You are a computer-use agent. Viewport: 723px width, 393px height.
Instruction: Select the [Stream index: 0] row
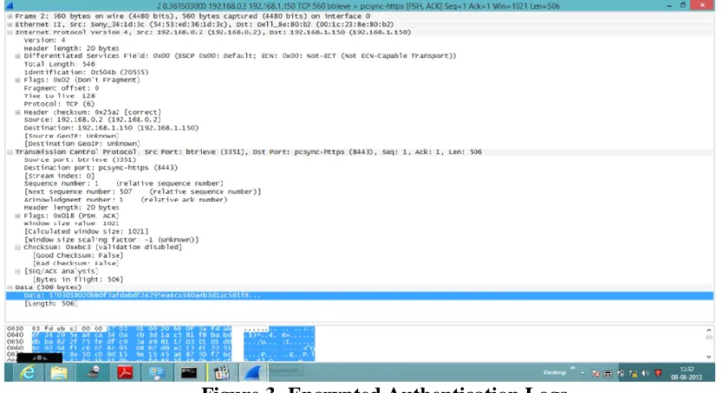click(59, 176)
